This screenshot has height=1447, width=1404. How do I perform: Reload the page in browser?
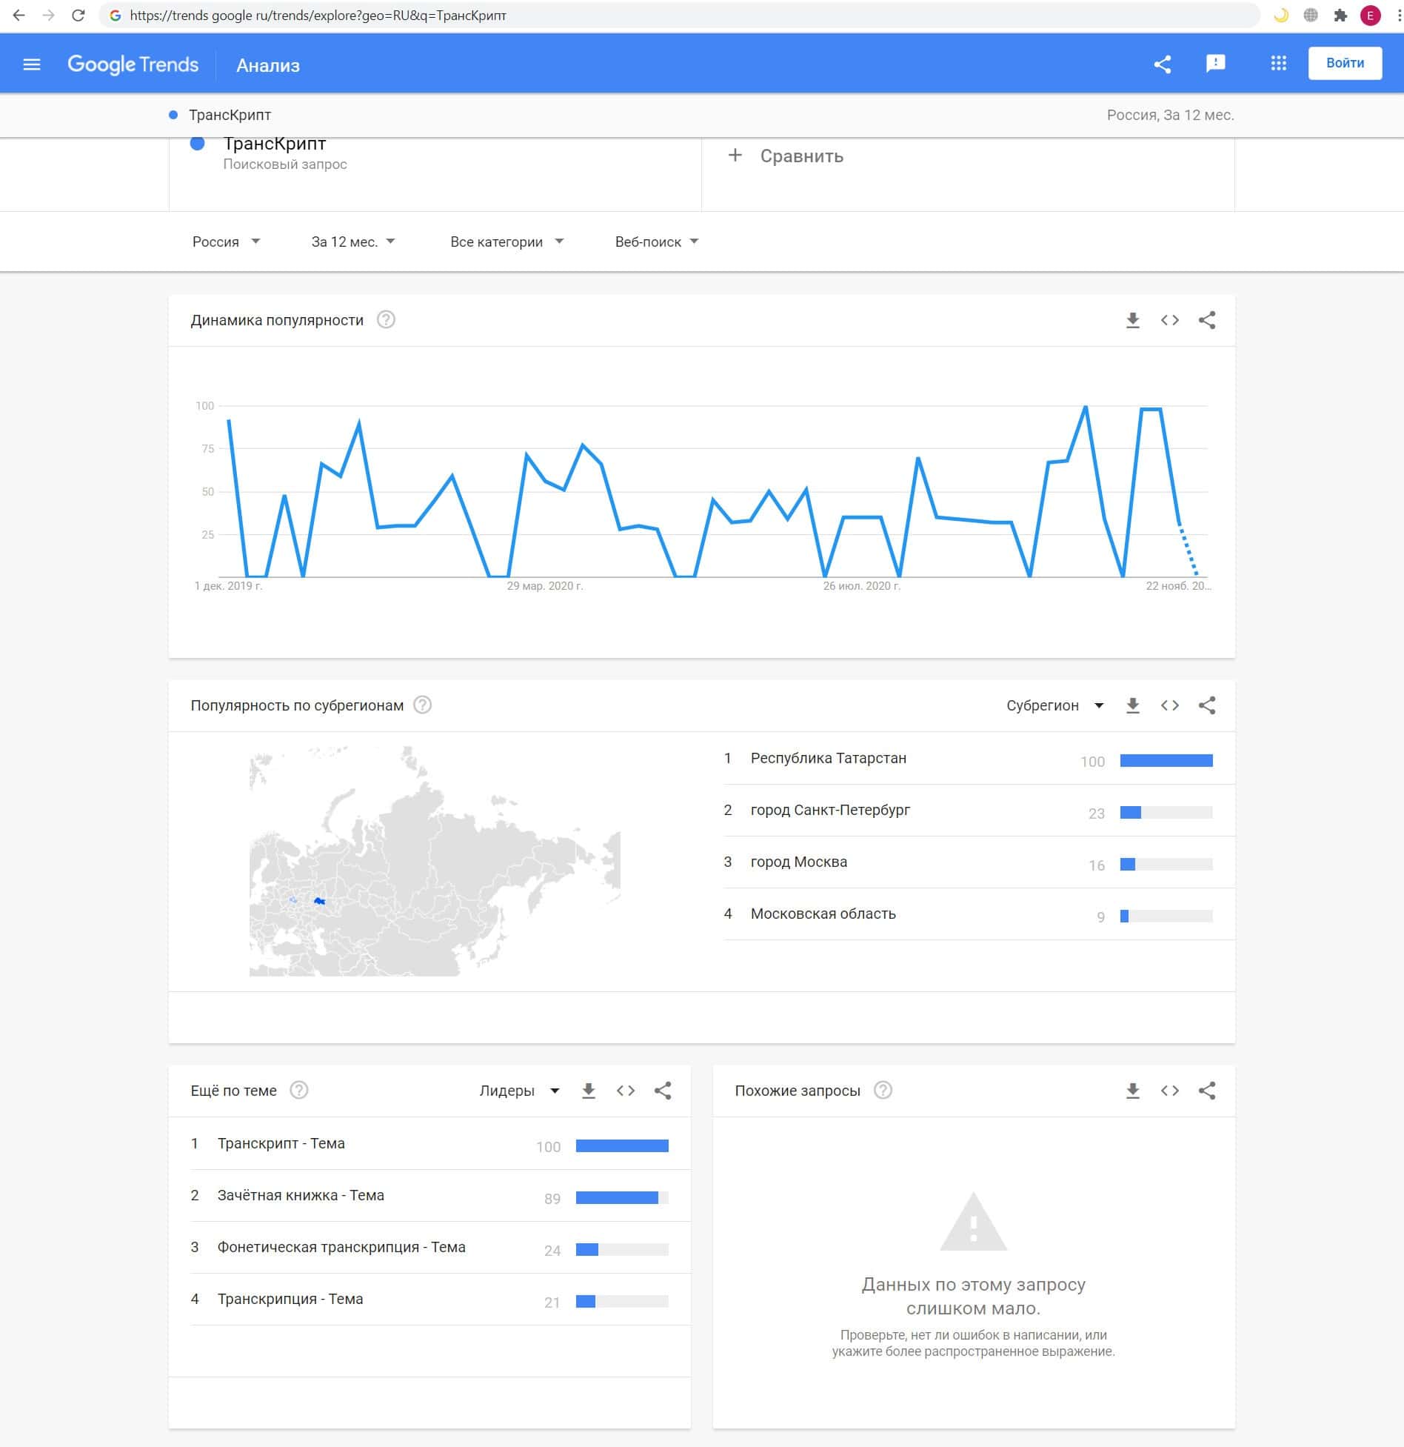tap(78, 16)
